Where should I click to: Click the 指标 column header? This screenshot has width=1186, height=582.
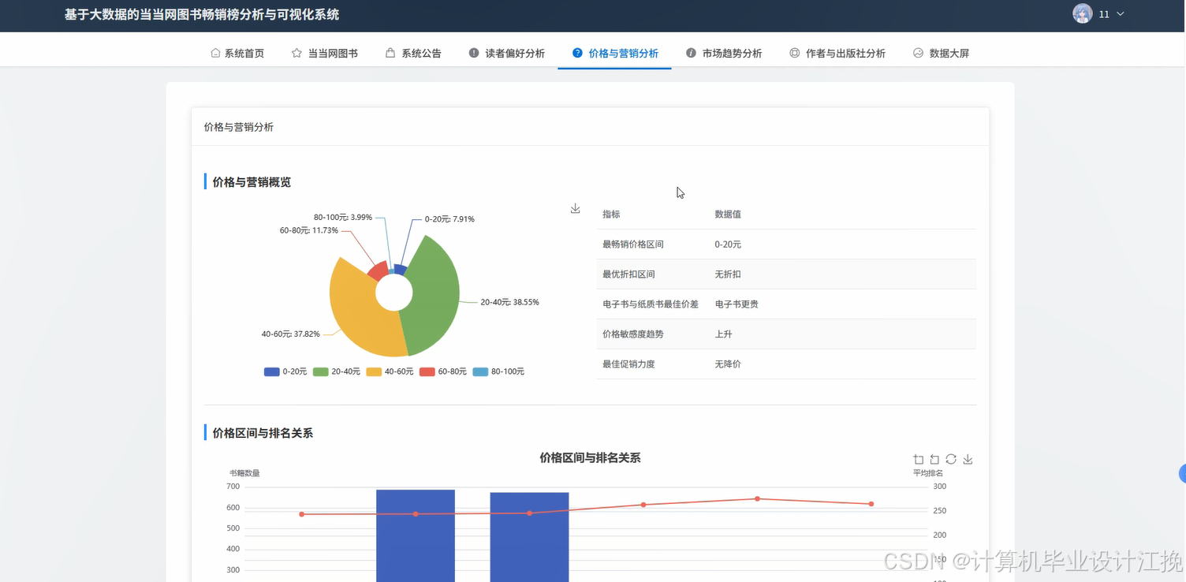pos(611,215)
